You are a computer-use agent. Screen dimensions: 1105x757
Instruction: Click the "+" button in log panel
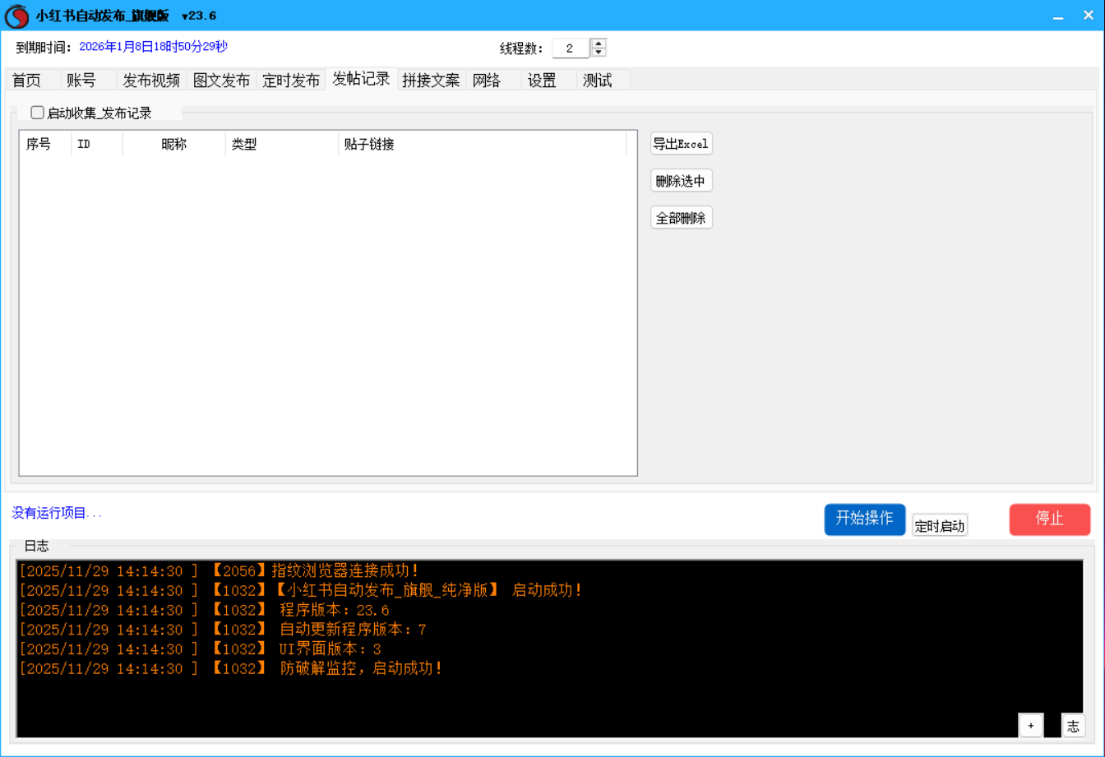tap(1031, 725)
